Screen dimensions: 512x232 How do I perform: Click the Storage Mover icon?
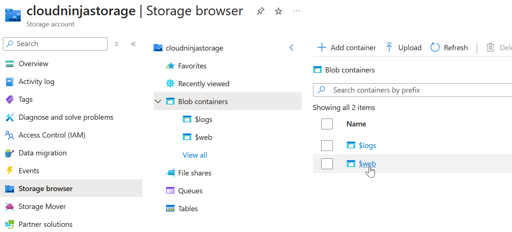pyautogui.click(x=10, y=206)
